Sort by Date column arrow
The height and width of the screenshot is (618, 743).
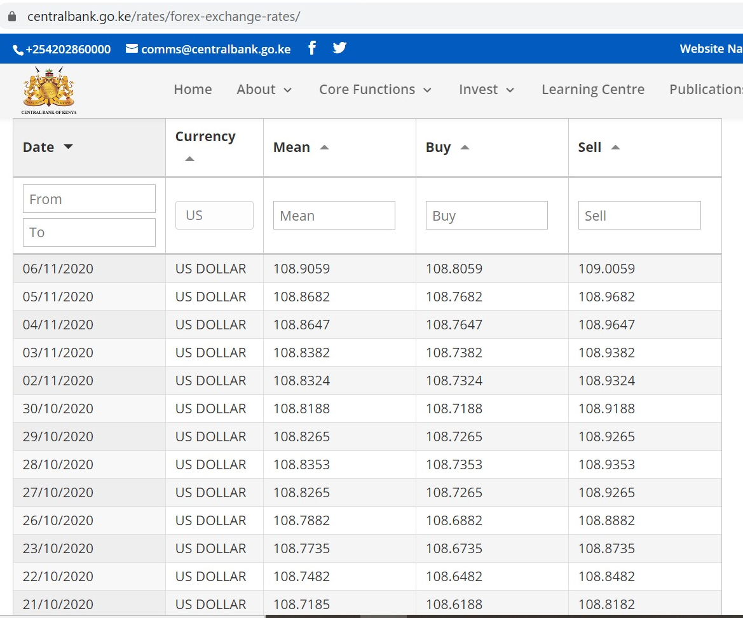pyautogui.click(x=68, y=147)
